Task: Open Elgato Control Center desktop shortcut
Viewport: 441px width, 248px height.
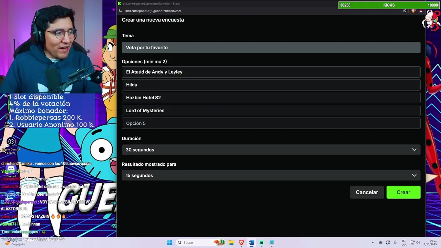Action: [x=11, y=146]
